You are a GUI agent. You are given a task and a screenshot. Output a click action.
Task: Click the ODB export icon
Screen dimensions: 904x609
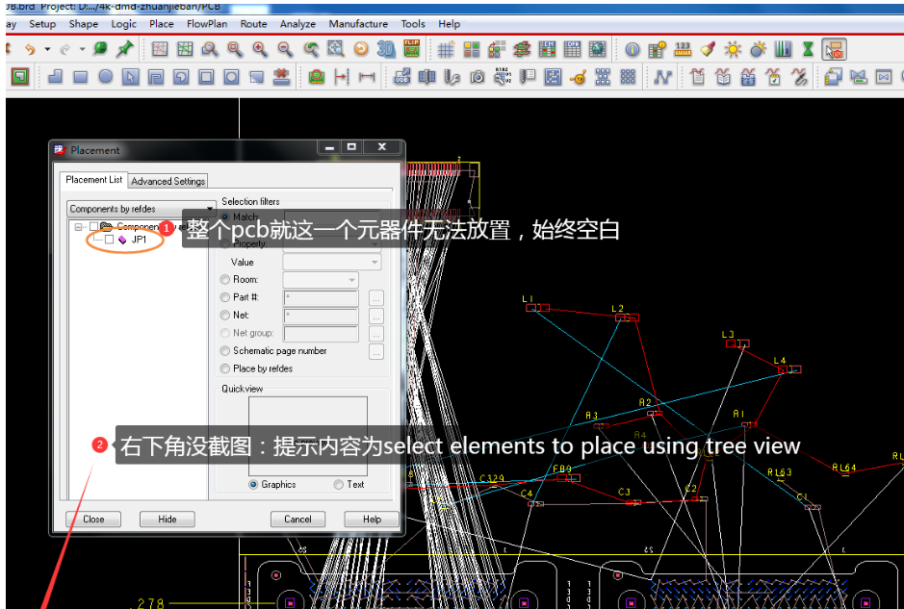(x=401, y=77)
